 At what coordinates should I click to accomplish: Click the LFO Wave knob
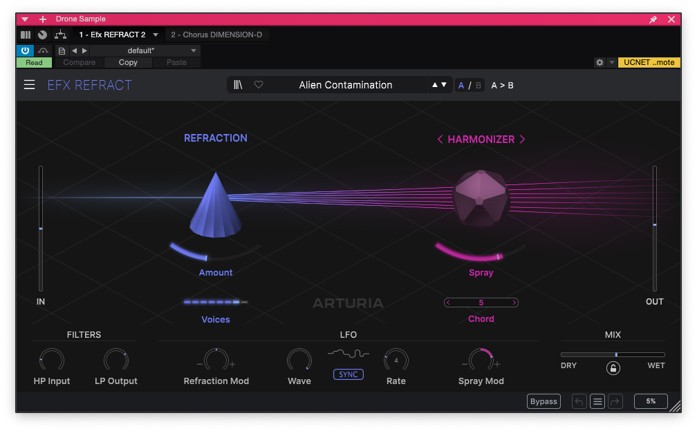pyautogui.click(x=299, y=361)
